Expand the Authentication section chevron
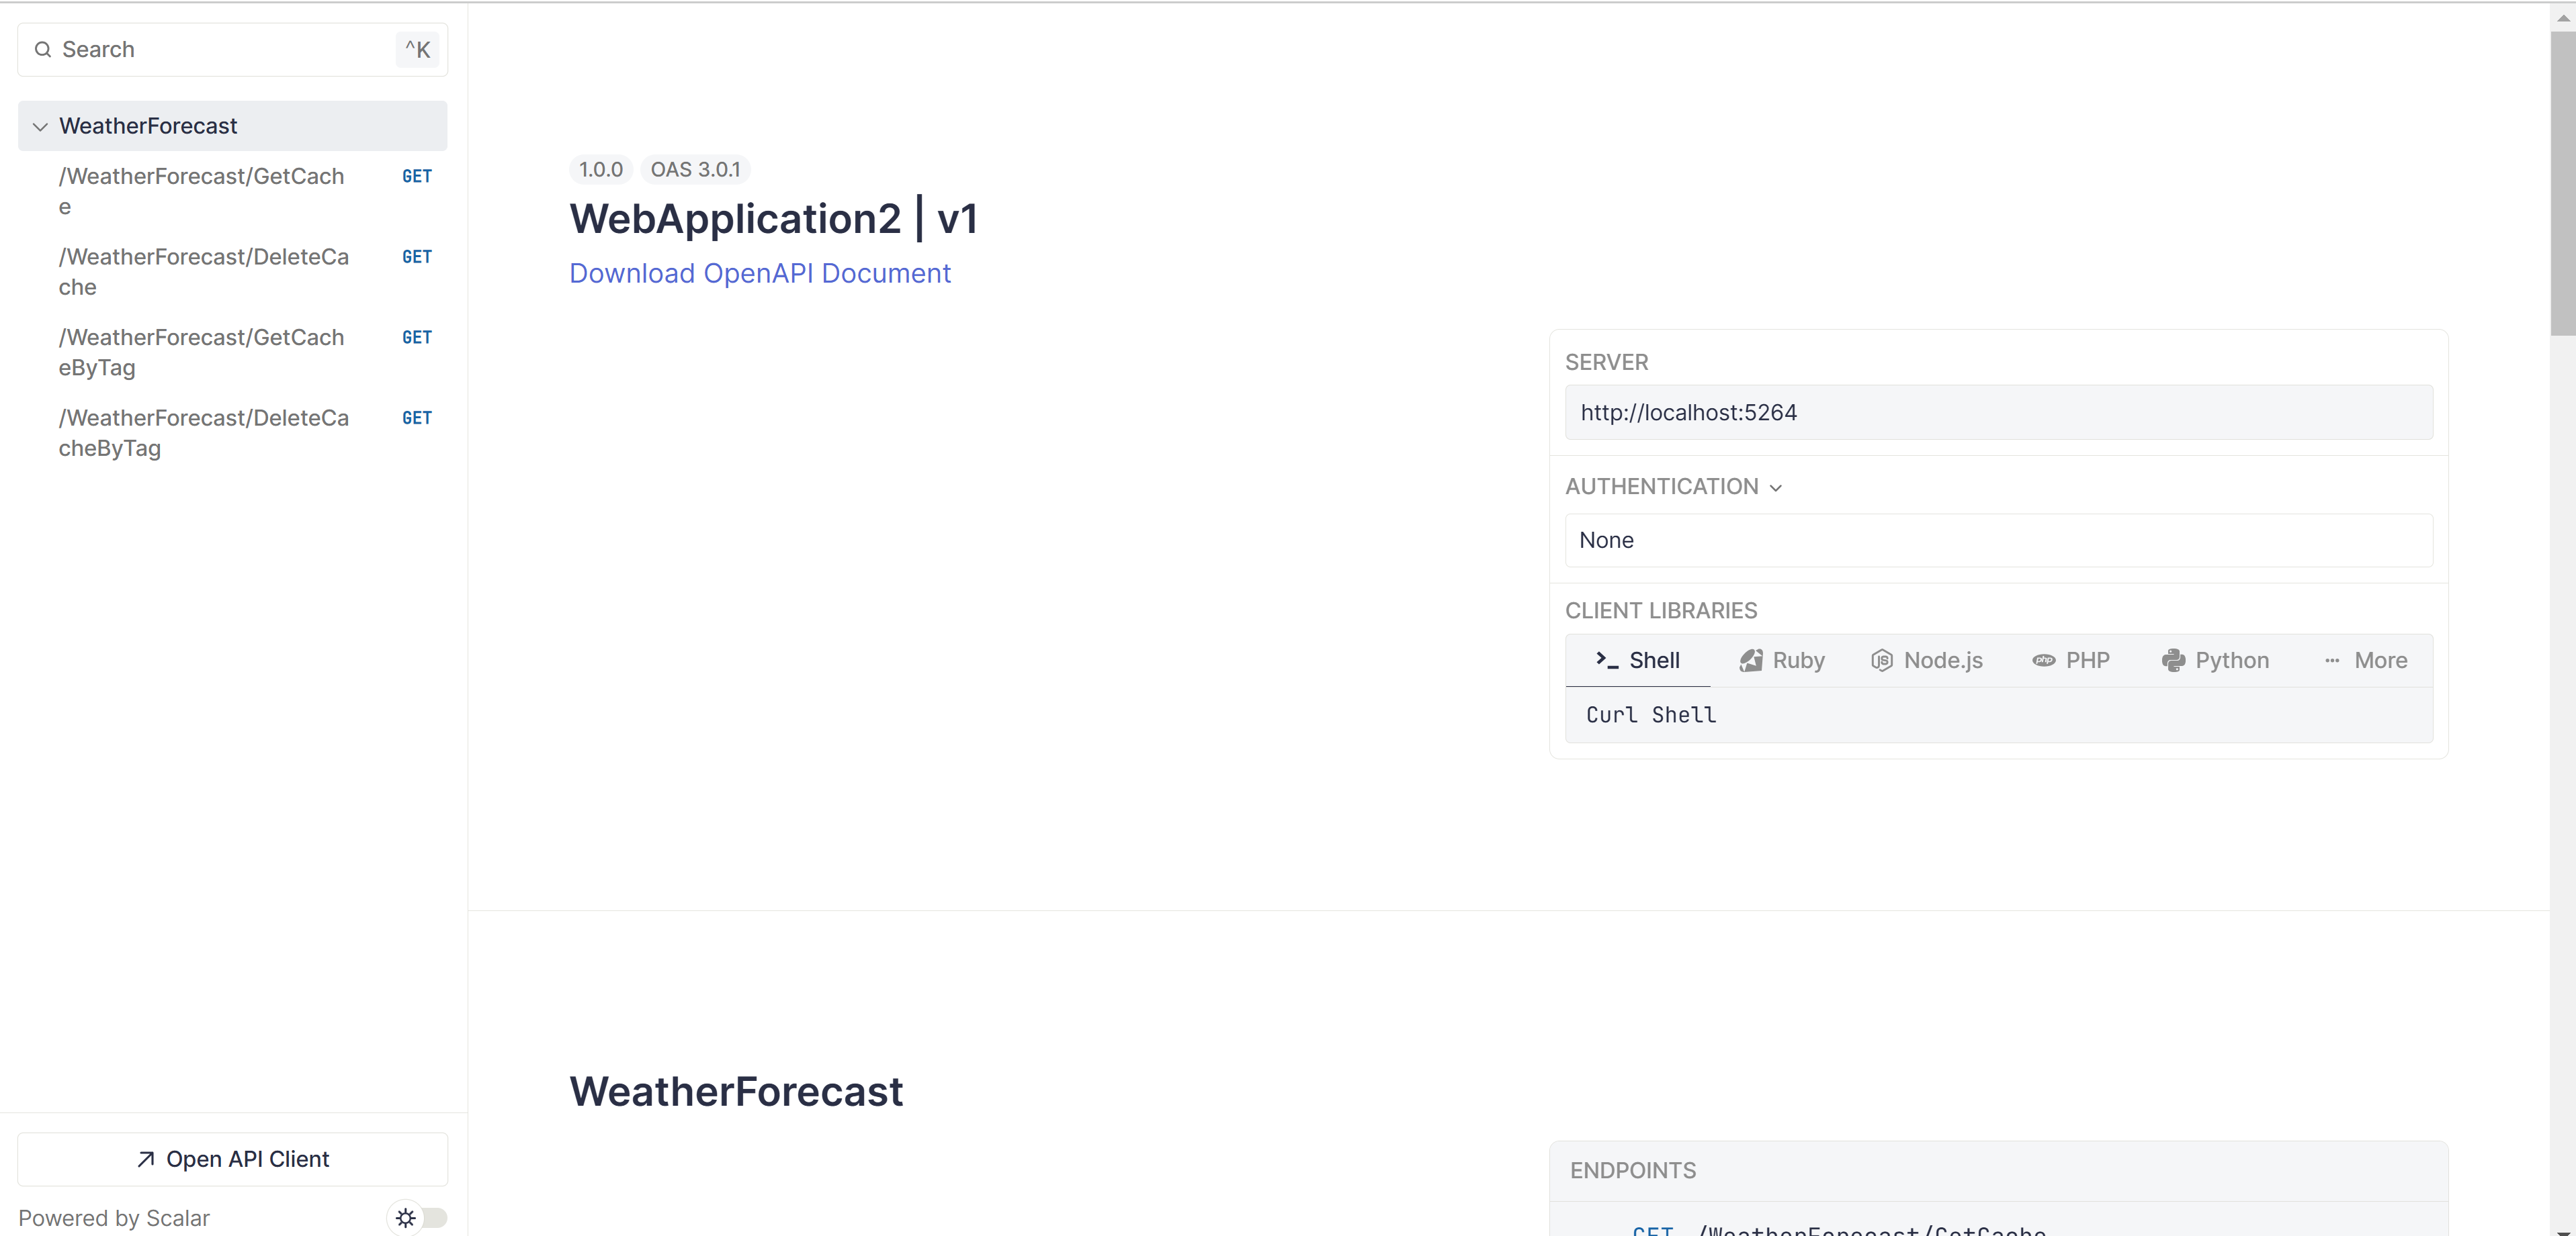The image size is (2576, 1236). tap(1776, 487)
